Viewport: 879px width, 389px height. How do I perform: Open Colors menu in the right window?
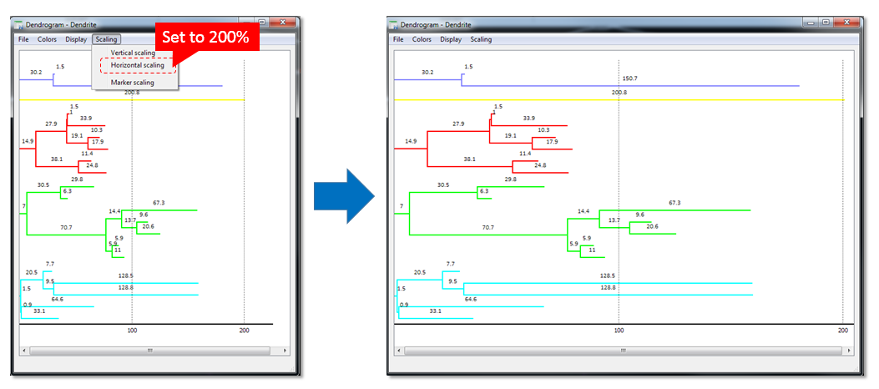[422, 39]
